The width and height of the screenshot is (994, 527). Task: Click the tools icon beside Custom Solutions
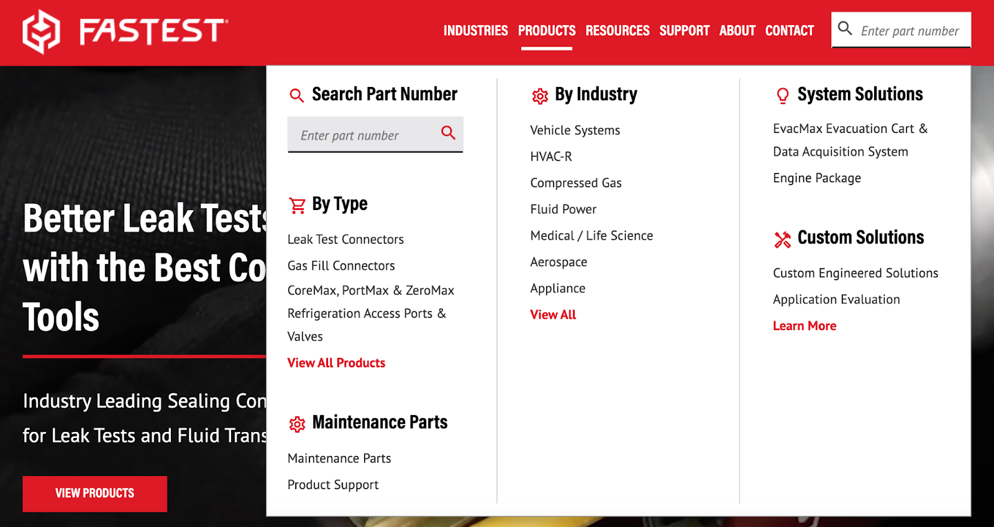click(783, 239)
